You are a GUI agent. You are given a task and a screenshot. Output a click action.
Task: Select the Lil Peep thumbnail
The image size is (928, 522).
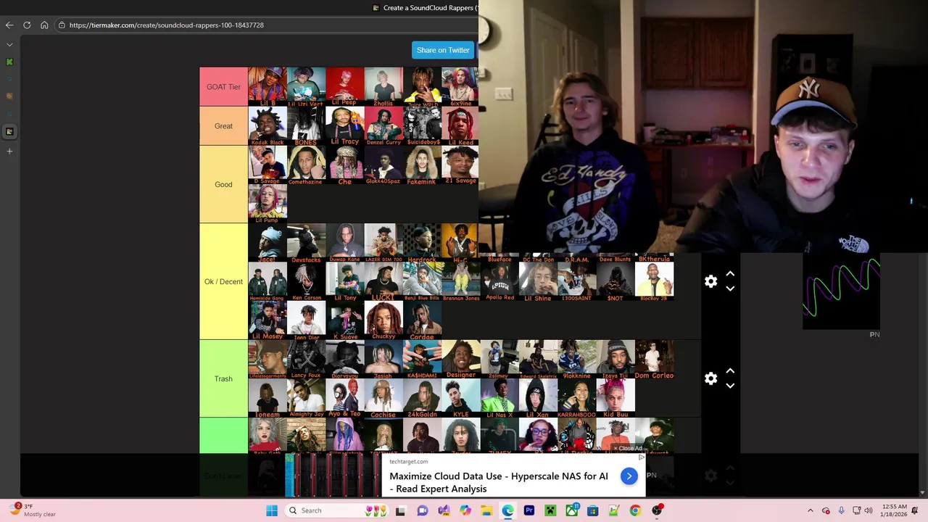pos(345,87)
